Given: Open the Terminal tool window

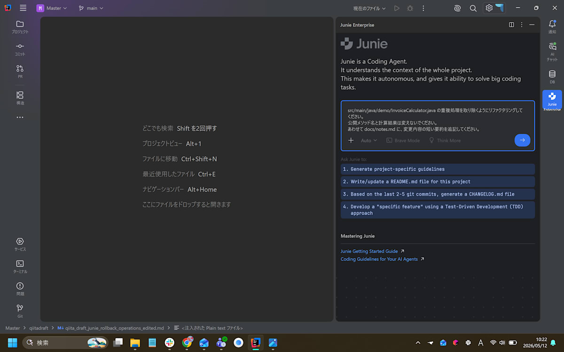Looking at the screenshot, I should pyautogui.click(x=20, y=267).
